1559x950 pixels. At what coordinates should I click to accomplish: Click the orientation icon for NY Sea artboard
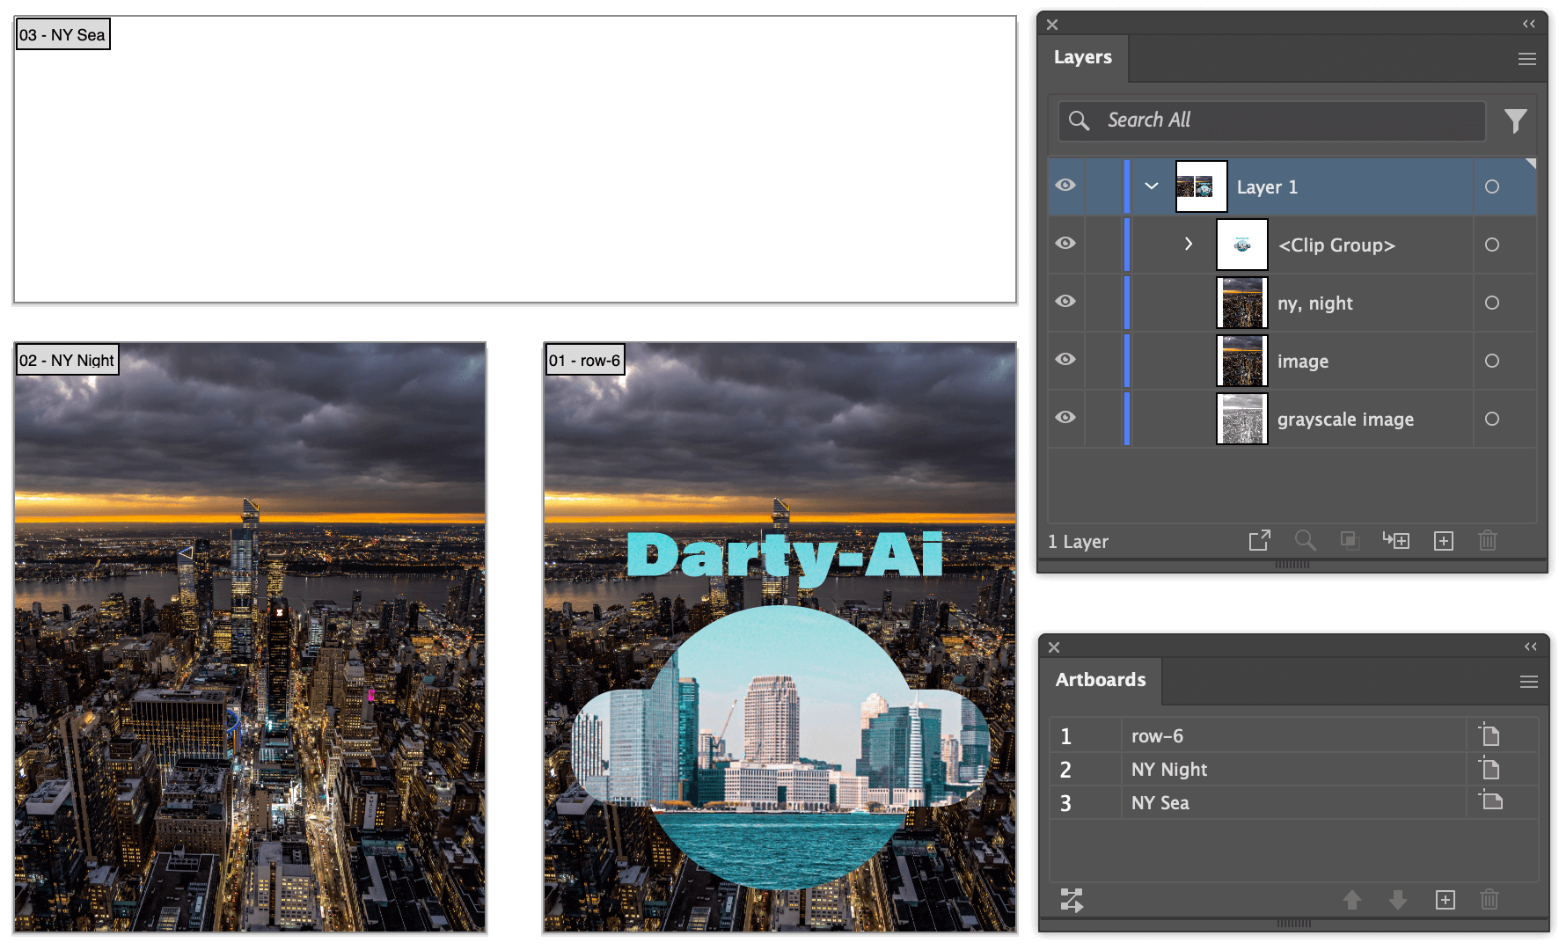point(1490,801)
